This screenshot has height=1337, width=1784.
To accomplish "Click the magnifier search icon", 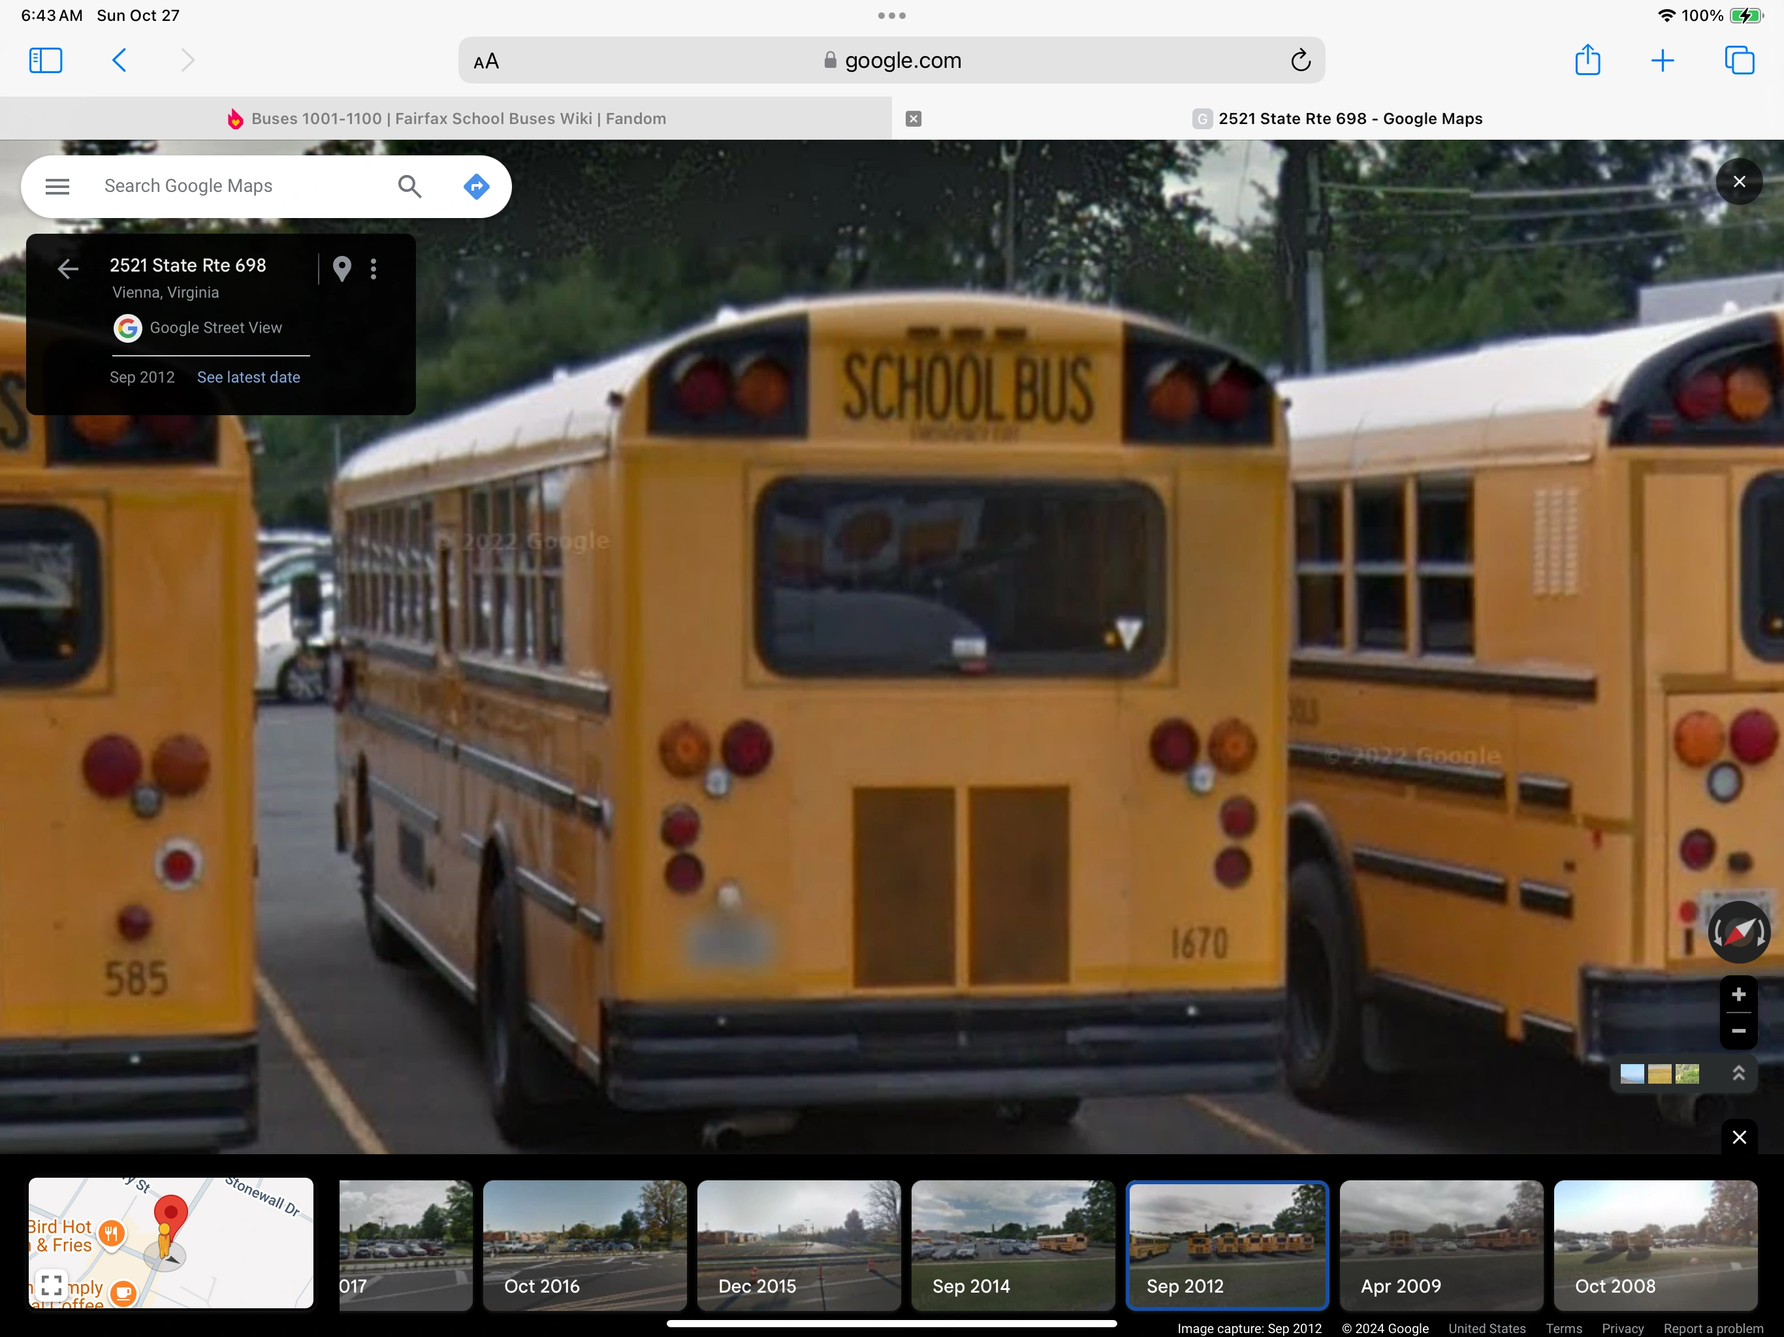I will coord(409,186).
